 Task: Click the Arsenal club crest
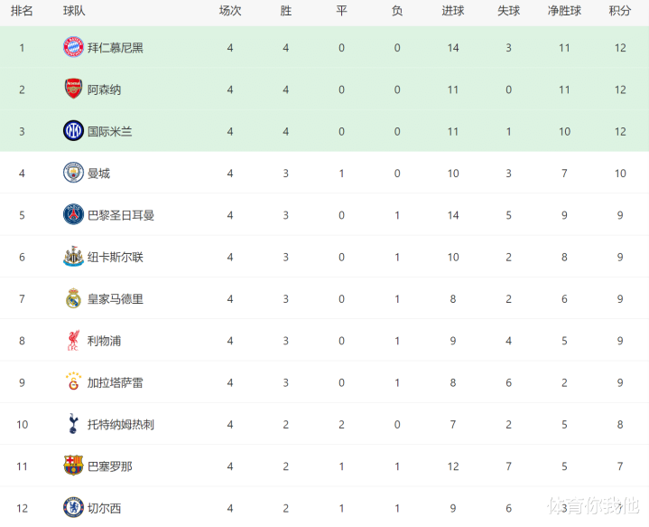[73, 89]
